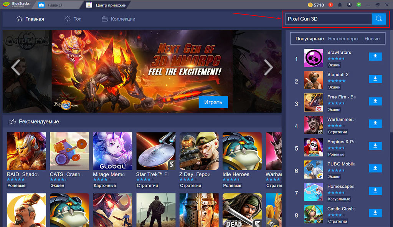Show the next banner slide
The width and height of the screenshot is (393, 227).
(268, 67)
